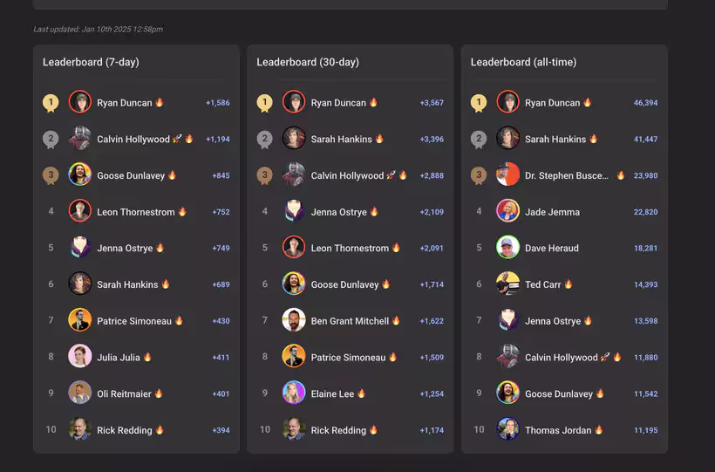
Task: Click the fire icon next to Julia Julia
Action: pyautogui.click(x=147, y=357)
